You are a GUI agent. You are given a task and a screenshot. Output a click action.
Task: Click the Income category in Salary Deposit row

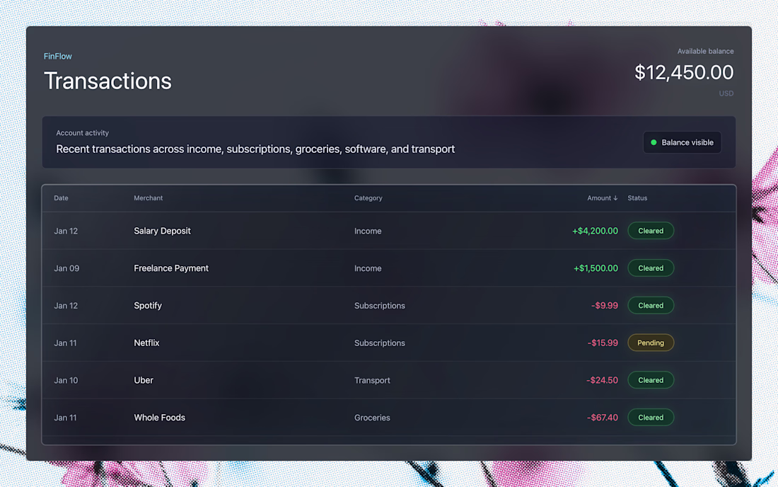point(368,231)
